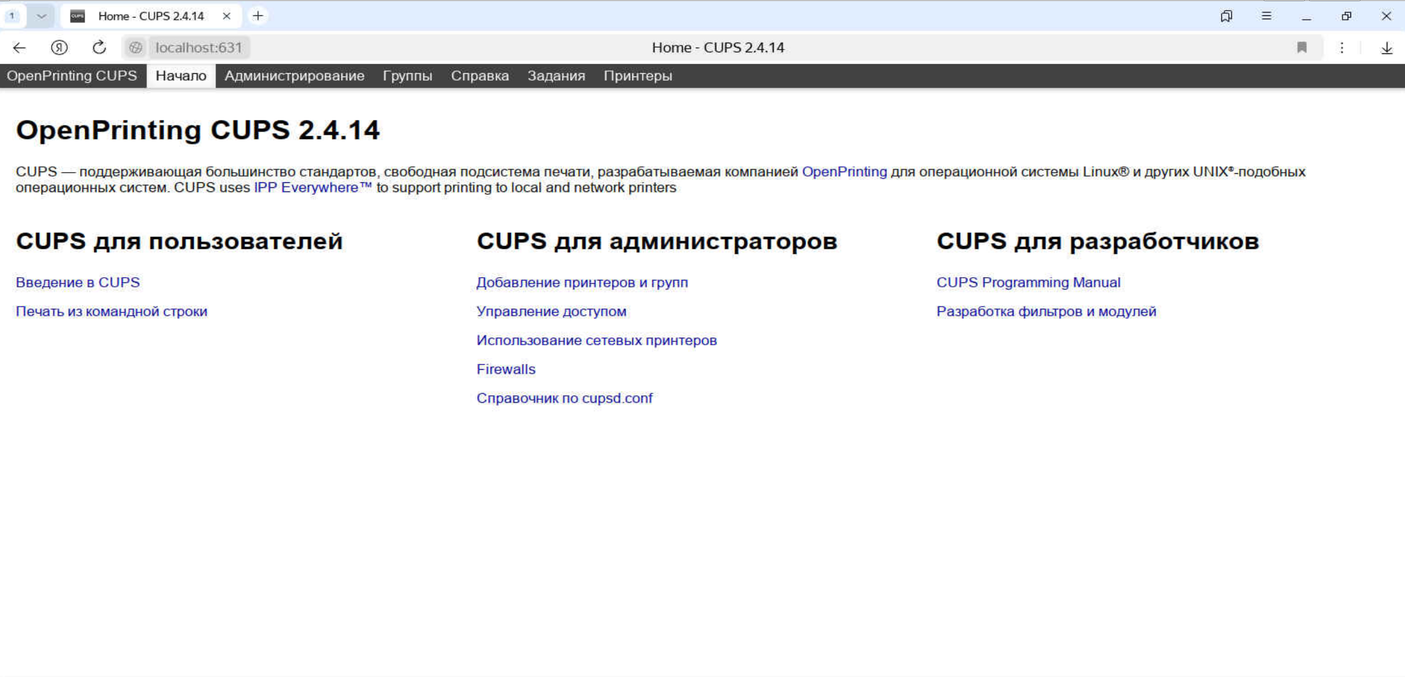Click inside the localhost:631 address bar
Image resolution: width=1405 pixels, height=677 pixels.
click(199, 48)
